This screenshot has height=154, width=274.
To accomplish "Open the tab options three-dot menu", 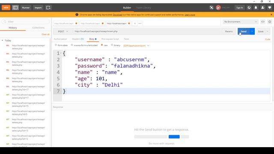I will tap(140, 24).
